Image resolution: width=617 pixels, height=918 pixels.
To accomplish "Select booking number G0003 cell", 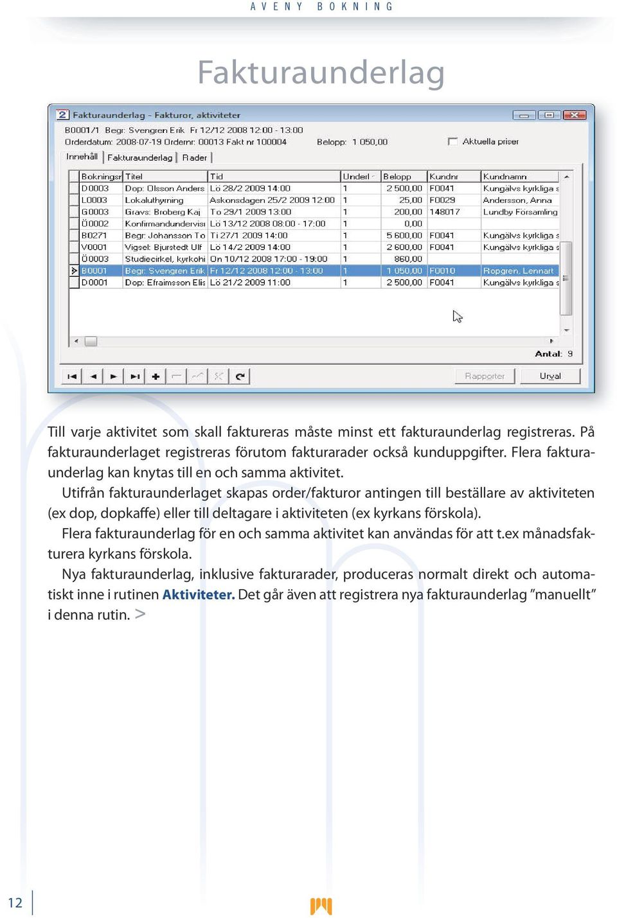I will (101, 212).
